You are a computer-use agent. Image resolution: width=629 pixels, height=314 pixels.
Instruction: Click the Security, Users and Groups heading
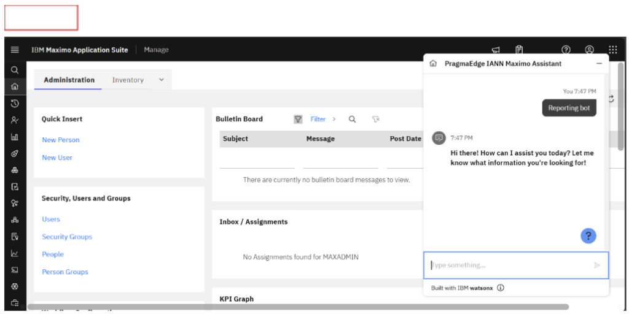86,198
